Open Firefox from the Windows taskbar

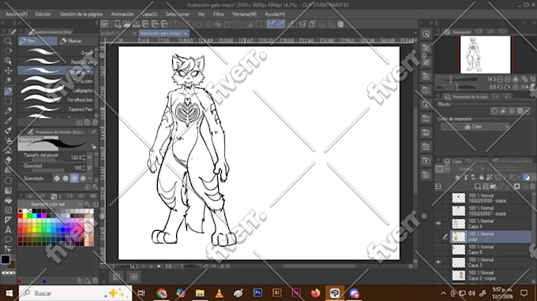point(315,293)
